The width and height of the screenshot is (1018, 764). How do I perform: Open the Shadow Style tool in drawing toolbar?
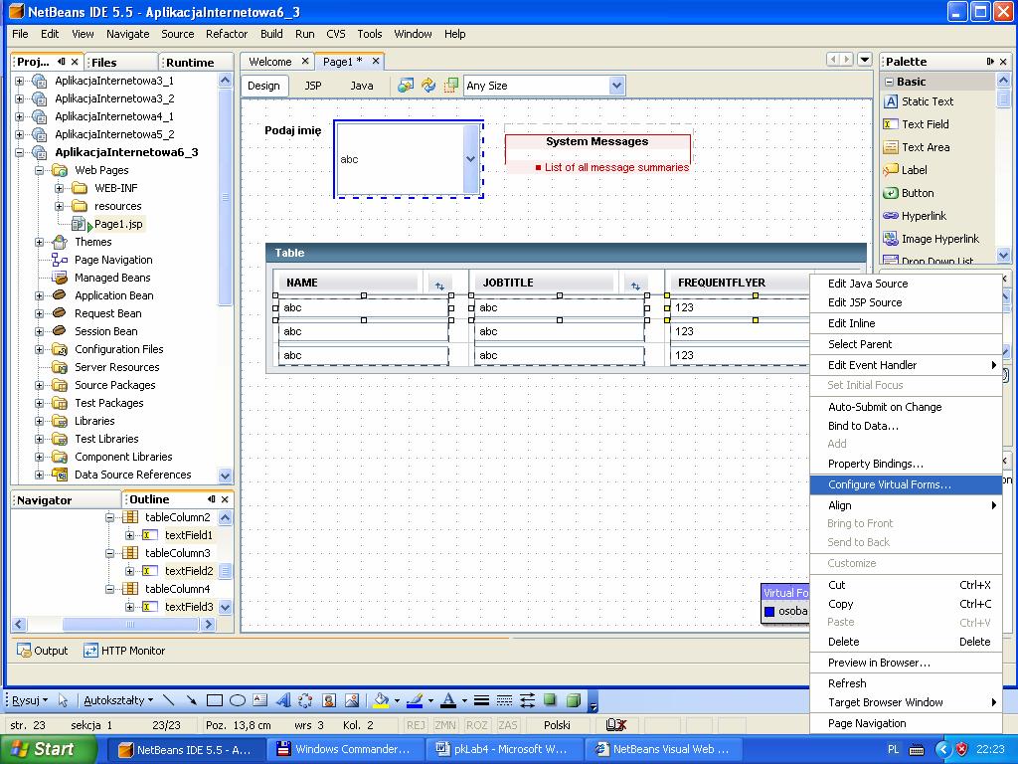click(x=550, y=700)
